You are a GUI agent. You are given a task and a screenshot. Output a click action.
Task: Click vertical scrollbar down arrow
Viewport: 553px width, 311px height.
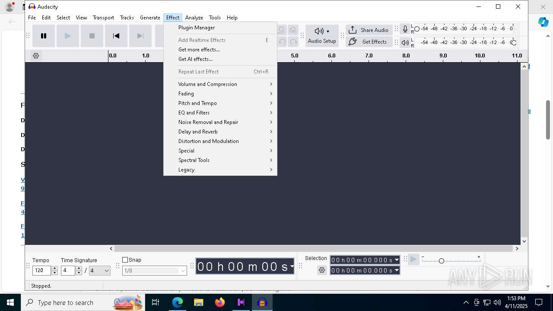coord(524,241)
